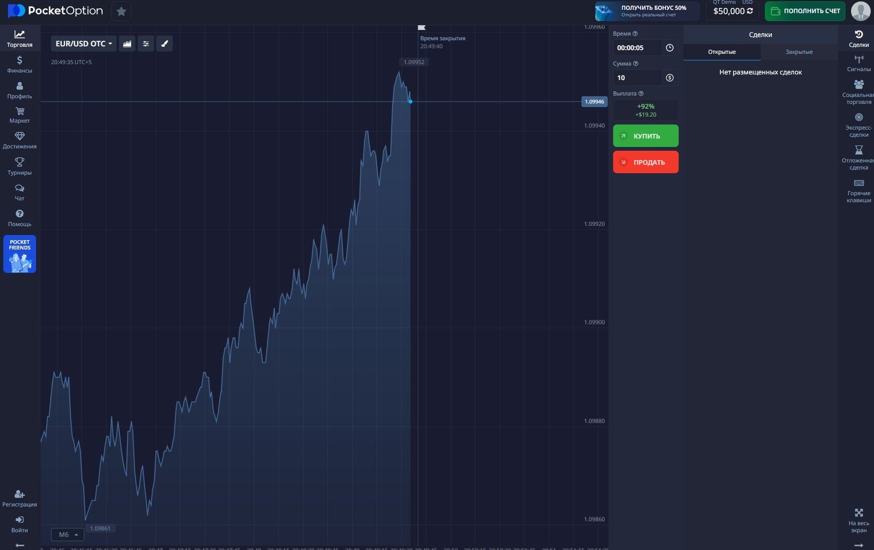
Task: Open Достижения diamond icon in sidebar
Action: [x=20, y=140]
